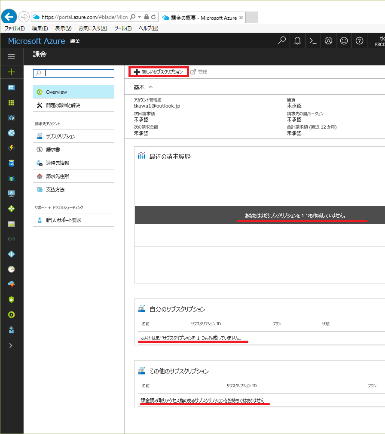Open the tk account menu in the top bar
The width and height of the screenshot is (385, 434).
(380, 41)
